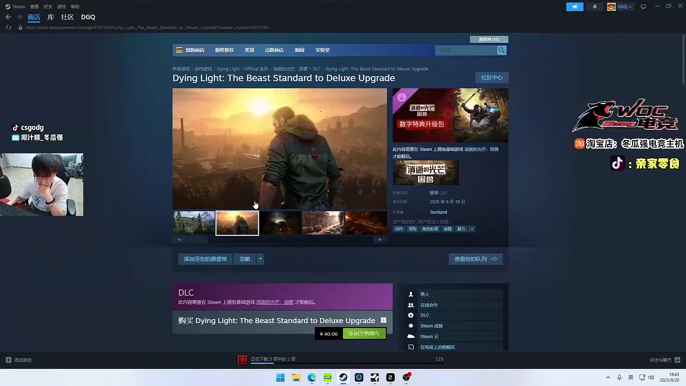Screen dimensions: 686x386
Task: Open the 查看 view menu
Action: pyautogui.click(x=34, y=7)
